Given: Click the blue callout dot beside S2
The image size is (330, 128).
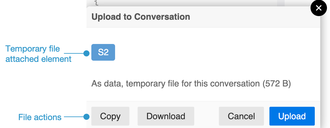Looking at the screenshot, I should pos(86,54).
